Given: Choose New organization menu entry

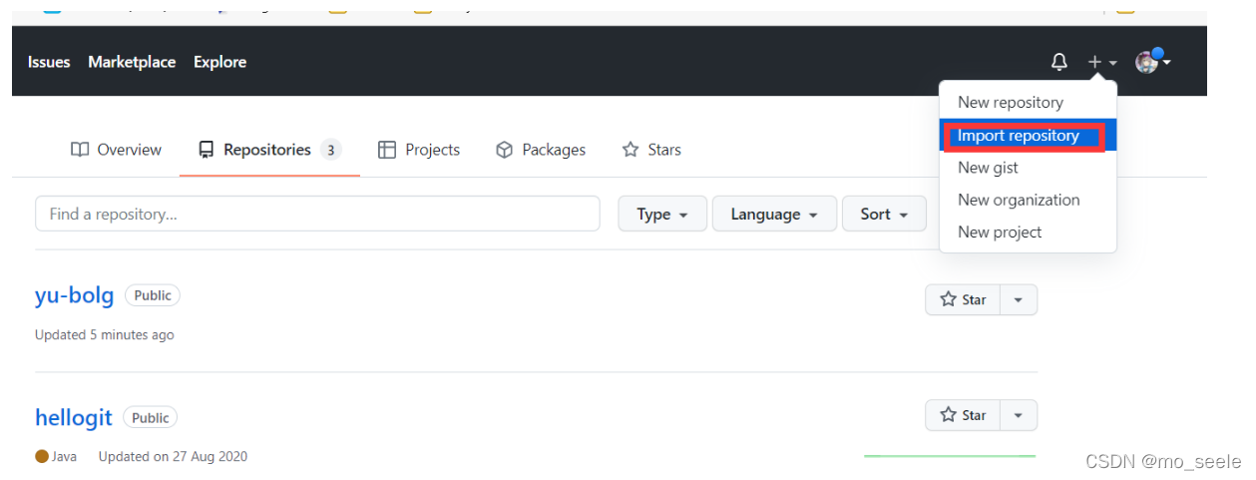Looking at the screenshot, I should pyautogui.click(x=1028, y=200).
